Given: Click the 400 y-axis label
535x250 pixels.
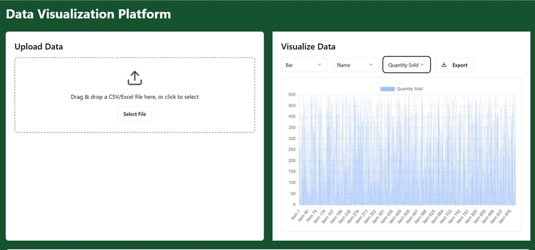Looking at the screenshot, I should point(291,117).
